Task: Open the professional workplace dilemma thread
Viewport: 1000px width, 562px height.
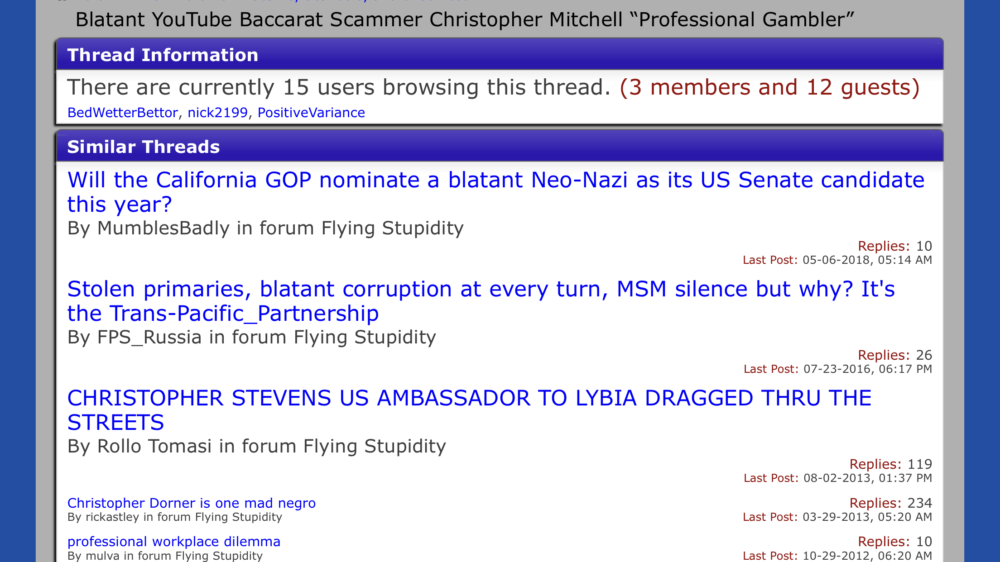Action: [x=174, y=542]
